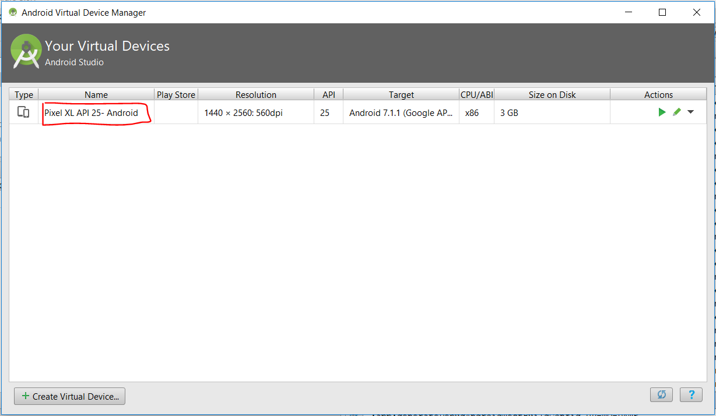Screen dimensions: 716x416
Task: Click the Your Virtual Devices heading
Action: point(107,46)
